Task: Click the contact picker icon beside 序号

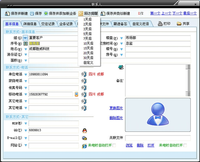Action: click(25, 44)
